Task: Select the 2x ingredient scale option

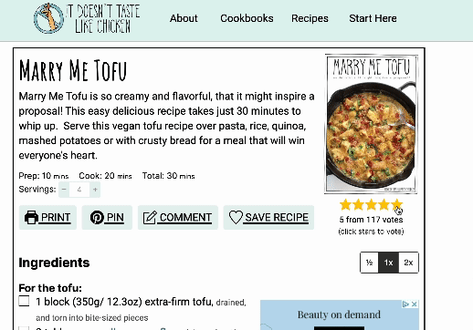Action: (x=408, y=263)
